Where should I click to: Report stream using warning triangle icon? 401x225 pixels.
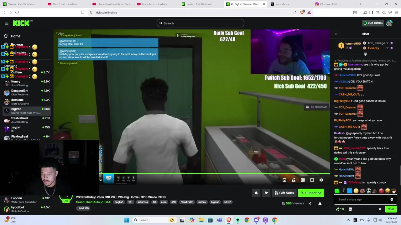[x=320, y=203]
